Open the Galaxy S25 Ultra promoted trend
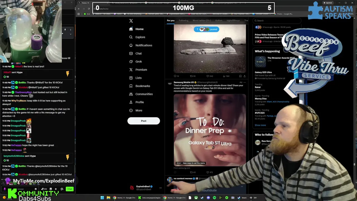Image resolution: width=357 pixels, height=201 pixels. pos(263,72)
